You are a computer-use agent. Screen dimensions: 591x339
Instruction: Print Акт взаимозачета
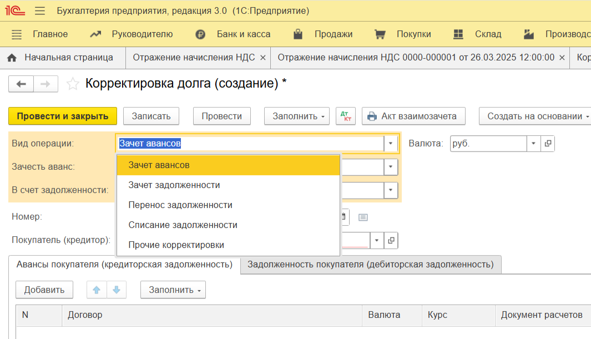pyautogui.click(x=412, y=116)
